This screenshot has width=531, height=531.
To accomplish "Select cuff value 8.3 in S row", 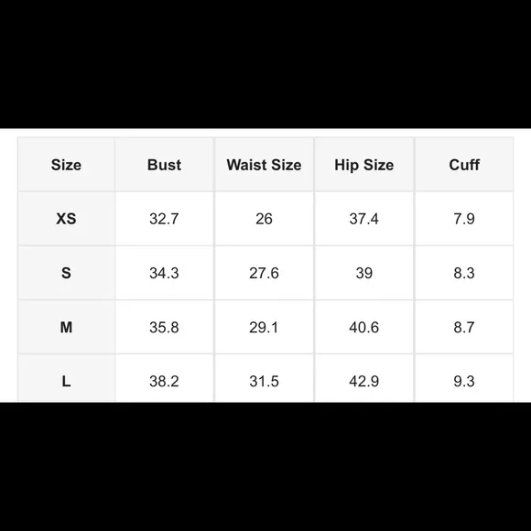I will tap(464, 273).
